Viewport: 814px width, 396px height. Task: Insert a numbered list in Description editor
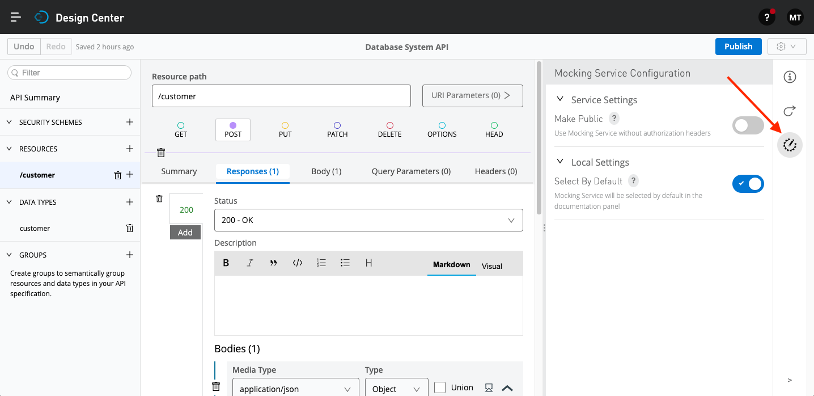(321, 263)
